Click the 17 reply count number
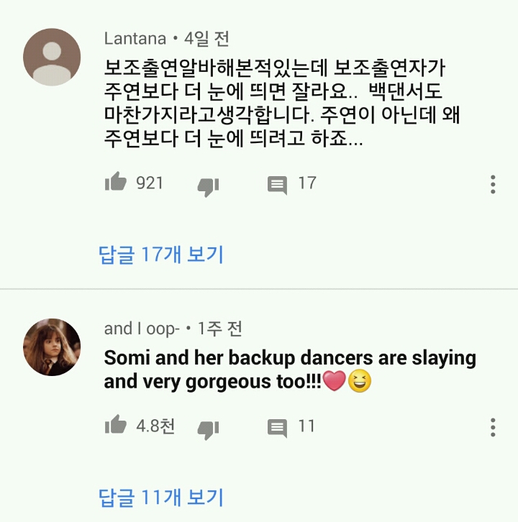Screen dimensions: 518x522 [x=307, y=183]
